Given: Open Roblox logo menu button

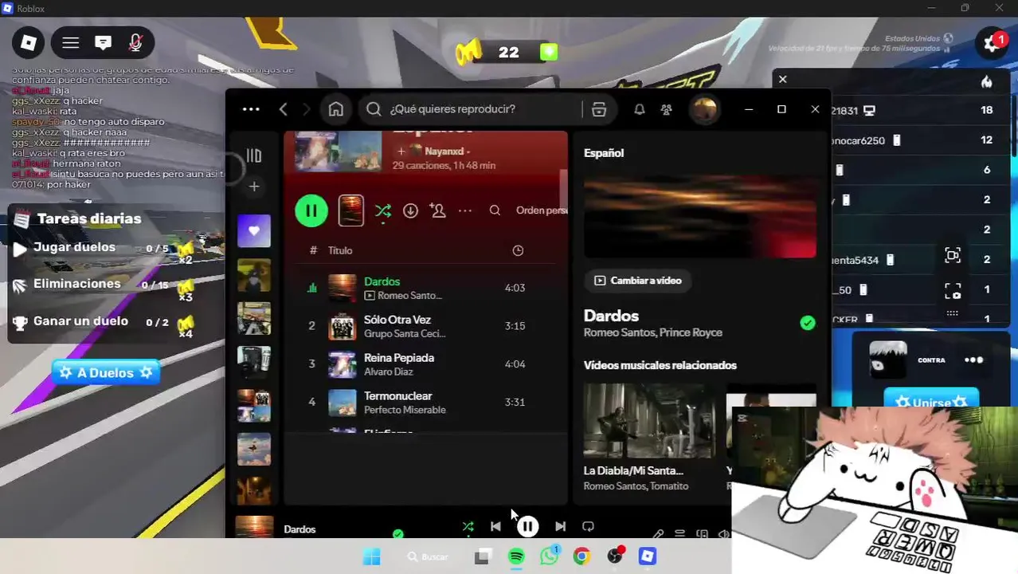Looking at the screenshot, I should 29,42.
